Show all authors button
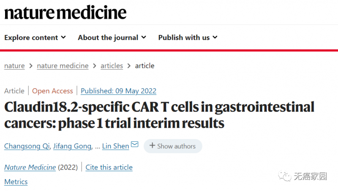 tap(173, 146)
